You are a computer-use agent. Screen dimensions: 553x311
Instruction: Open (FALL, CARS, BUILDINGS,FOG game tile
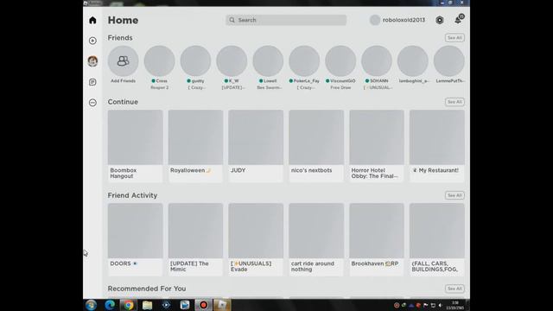[437, 239]
